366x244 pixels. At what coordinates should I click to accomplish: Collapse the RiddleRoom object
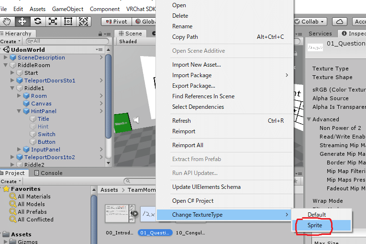click(5, 65)
